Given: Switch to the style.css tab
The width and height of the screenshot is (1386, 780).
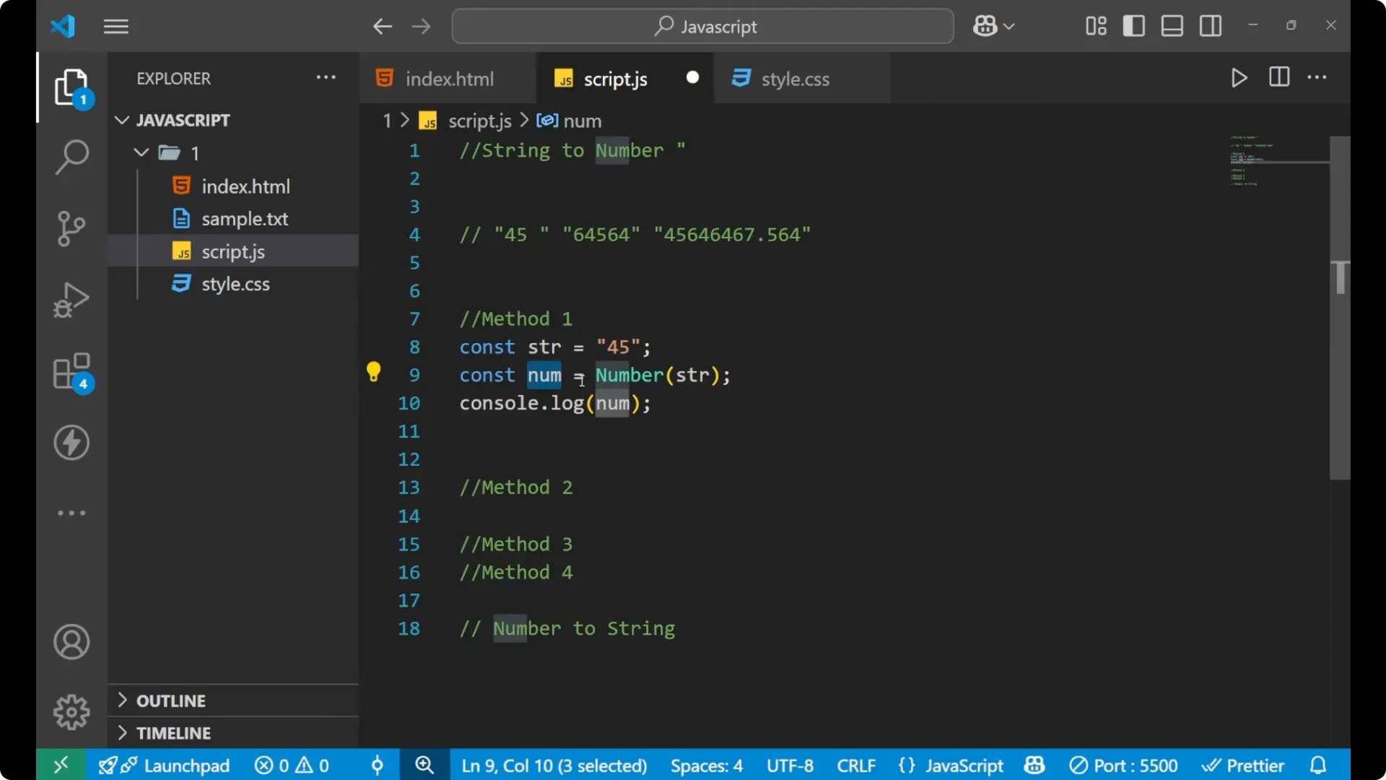Looking at the screenshot, I should pos(794,79).
